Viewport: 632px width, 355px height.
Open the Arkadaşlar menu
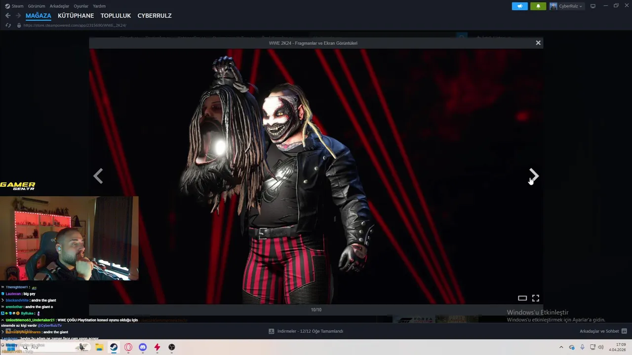pos(59,6)
